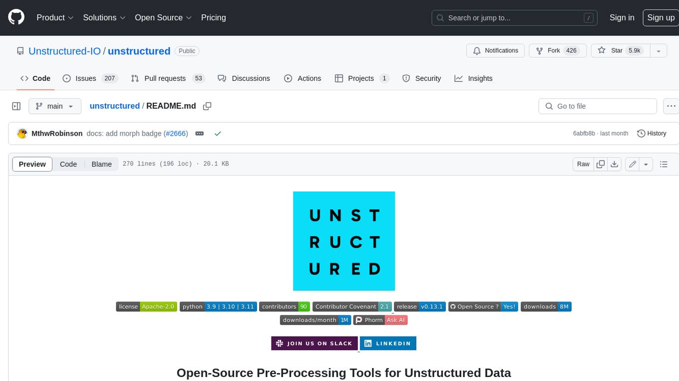Expand the file tree side panel
679x381 pixels.
pyautogui.click(x=16, y=106)
